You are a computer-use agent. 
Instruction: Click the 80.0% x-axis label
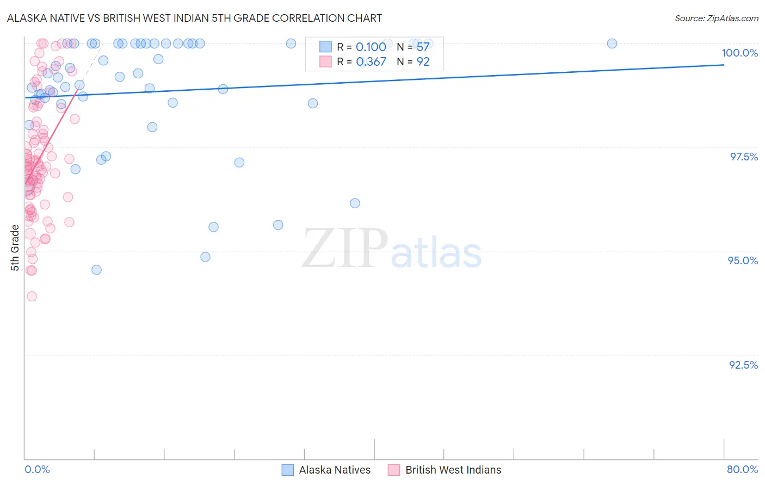742,469
